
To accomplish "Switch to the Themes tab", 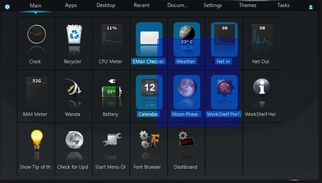I will click(x=248, y=6).
